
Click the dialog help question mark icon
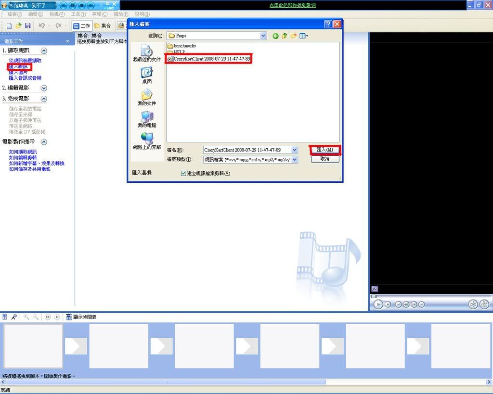pos(328,24)
